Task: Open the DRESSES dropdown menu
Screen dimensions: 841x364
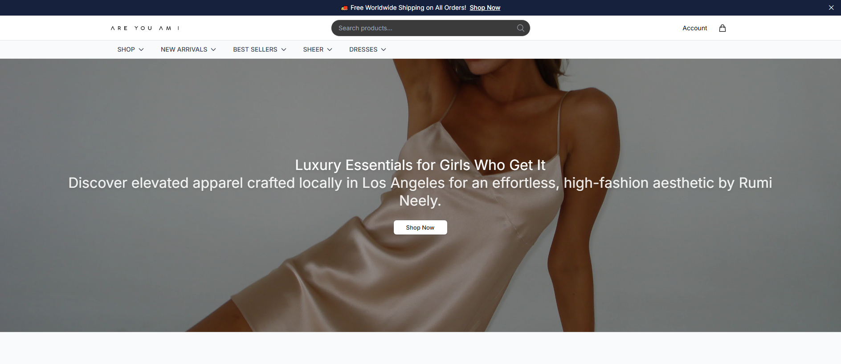Action: point(367,49)
